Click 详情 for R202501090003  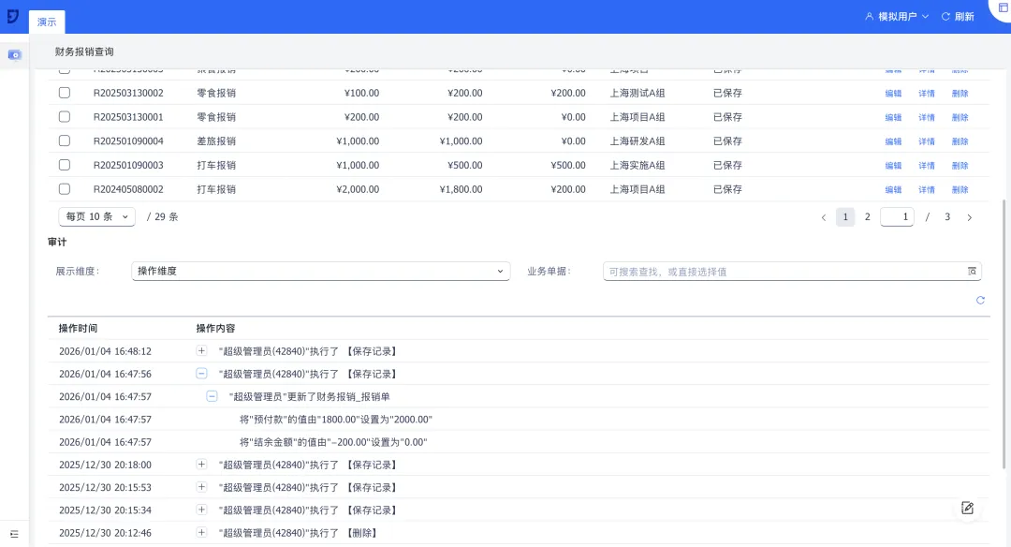tap(927, 166)
